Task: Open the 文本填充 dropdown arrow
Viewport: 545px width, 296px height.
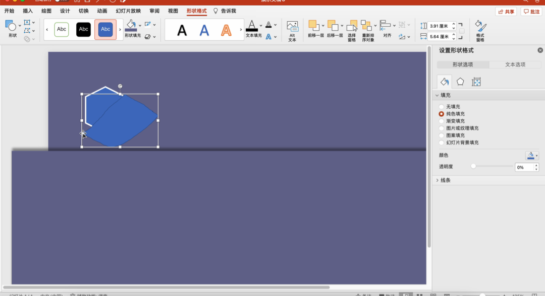Action: click(x=261, y=25)
